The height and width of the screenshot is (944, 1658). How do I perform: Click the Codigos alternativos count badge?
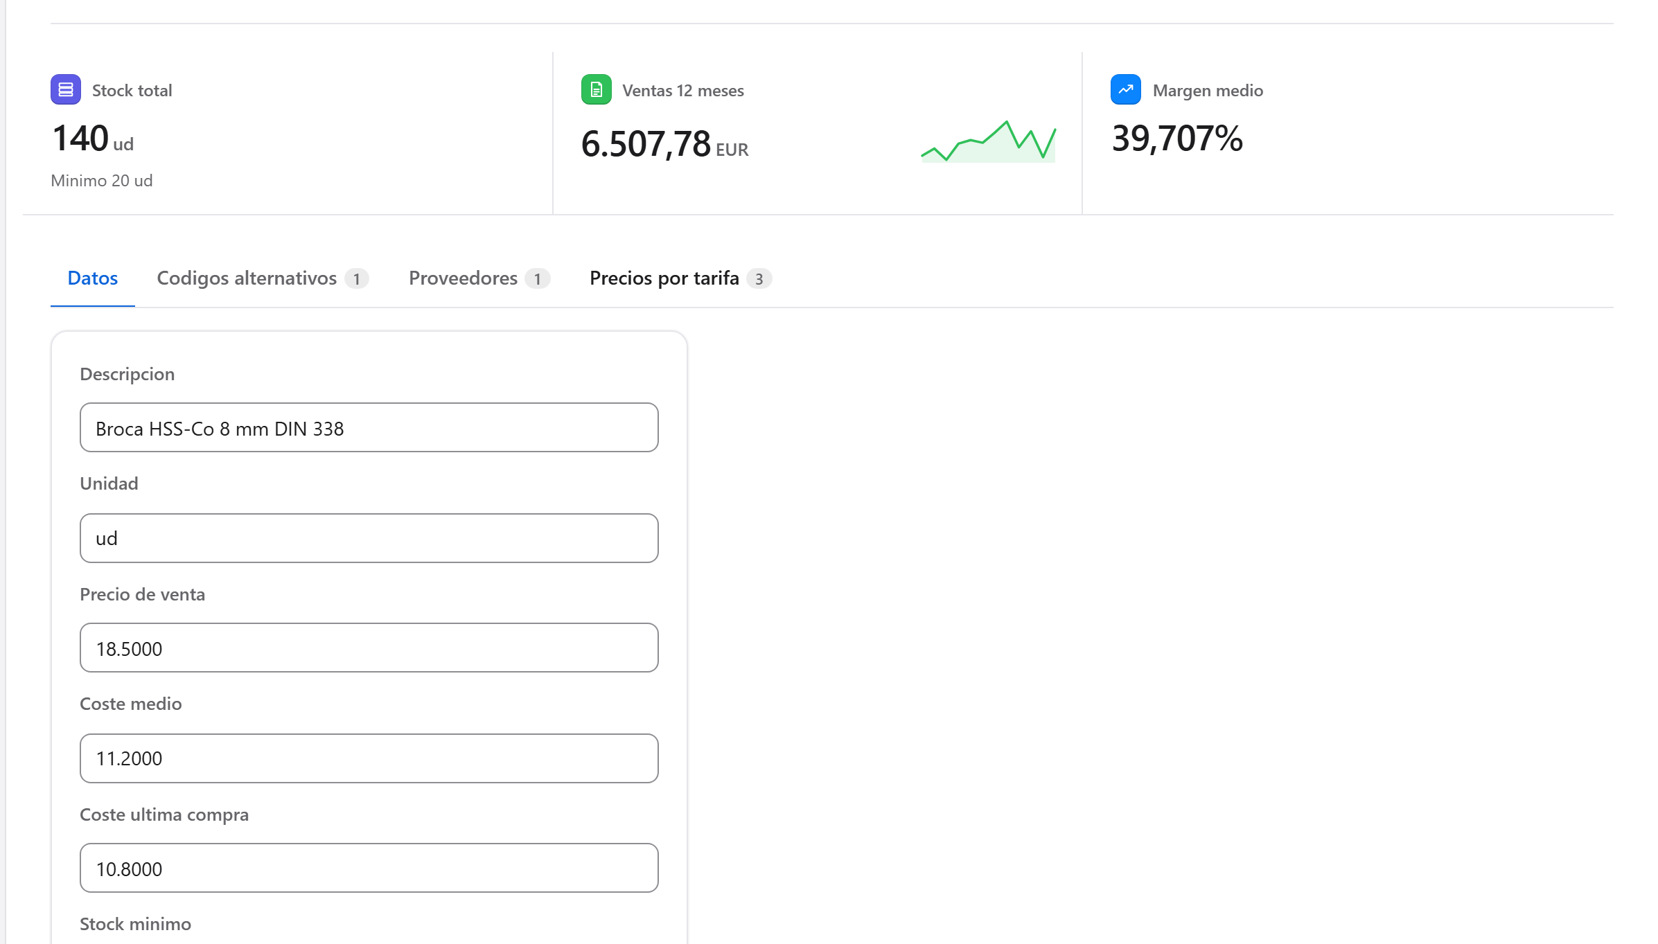pos(357,278)
